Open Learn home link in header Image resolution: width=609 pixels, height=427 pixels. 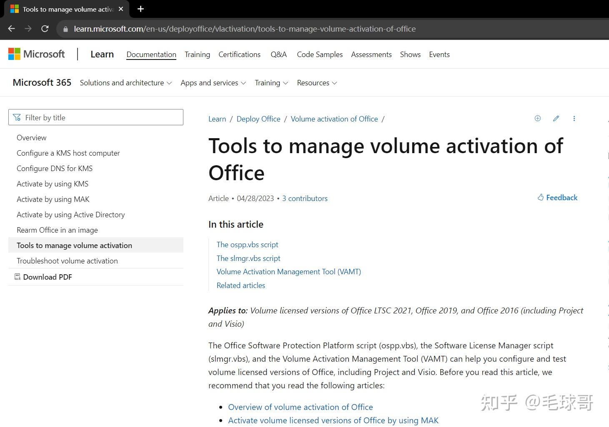click(x=102, y=54)
